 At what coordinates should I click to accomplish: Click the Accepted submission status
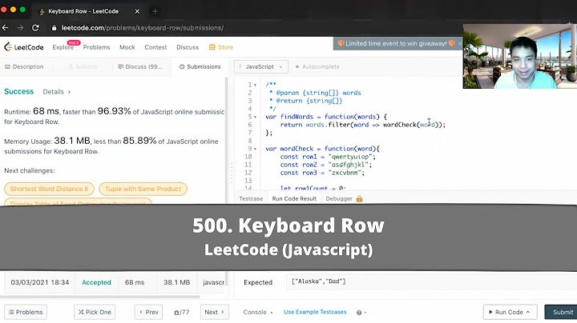pos(96,282)
